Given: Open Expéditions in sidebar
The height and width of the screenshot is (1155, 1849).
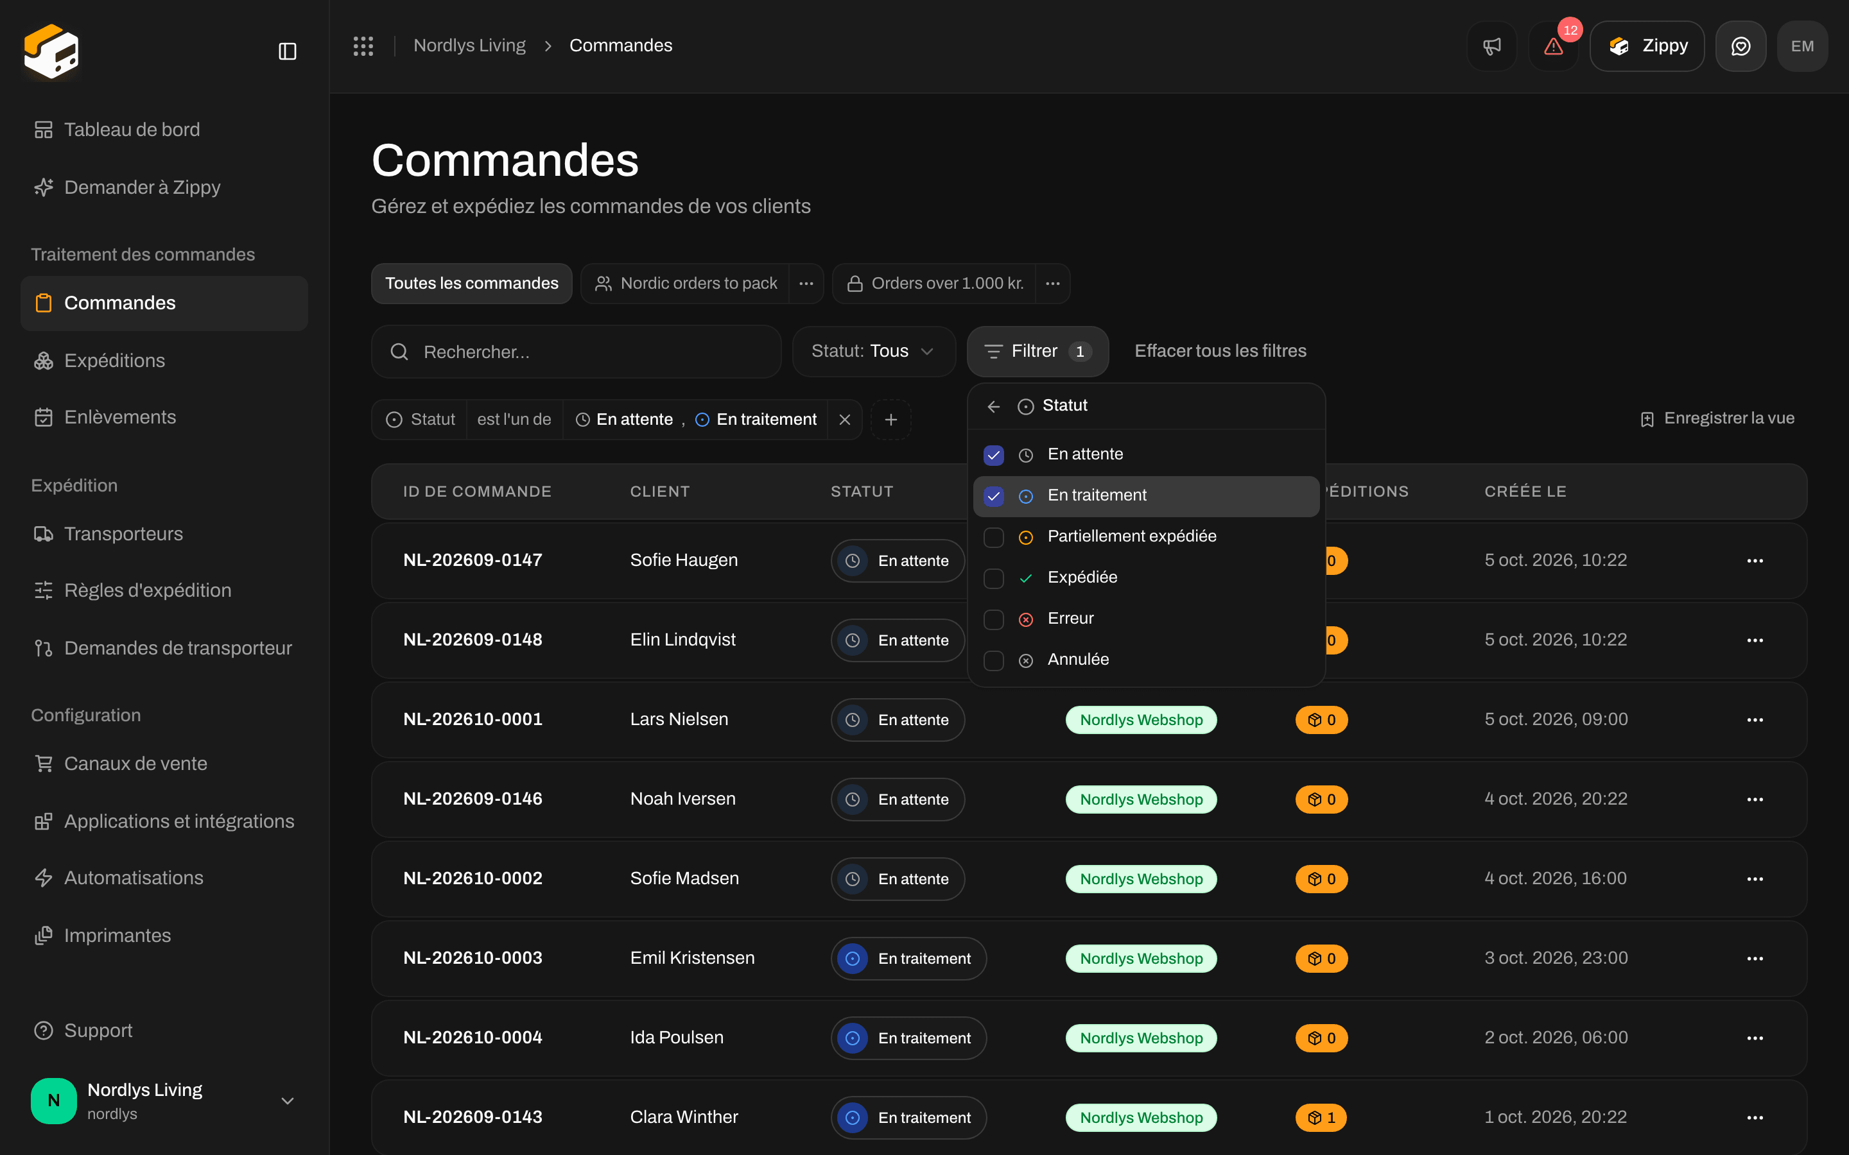Looking at the screenshot, I should pyautogui.click(x=164, y=361).
